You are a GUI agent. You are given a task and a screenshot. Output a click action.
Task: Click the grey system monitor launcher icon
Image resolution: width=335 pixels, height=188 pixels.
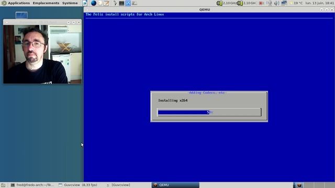coord(135,3)
